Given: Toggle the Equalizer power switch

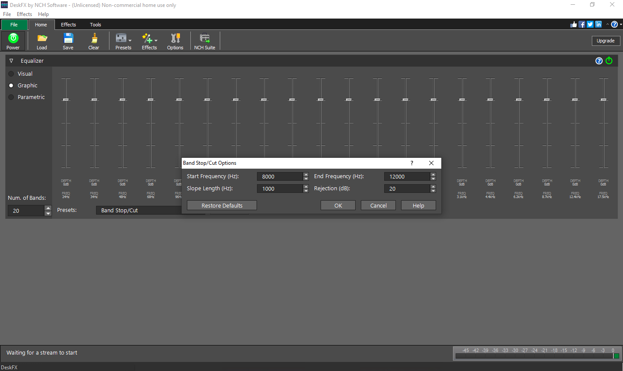Looking at the screenshot, I should tap(609, 61).
